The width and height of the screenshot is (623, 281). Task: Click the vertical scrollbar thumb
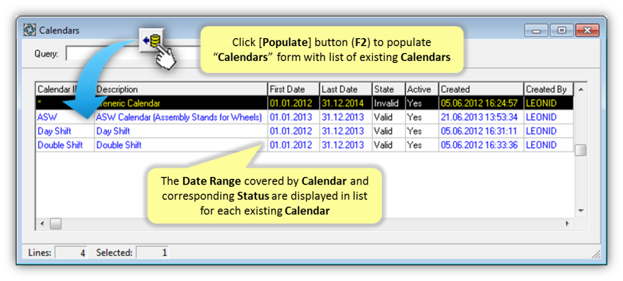[581, 150]
